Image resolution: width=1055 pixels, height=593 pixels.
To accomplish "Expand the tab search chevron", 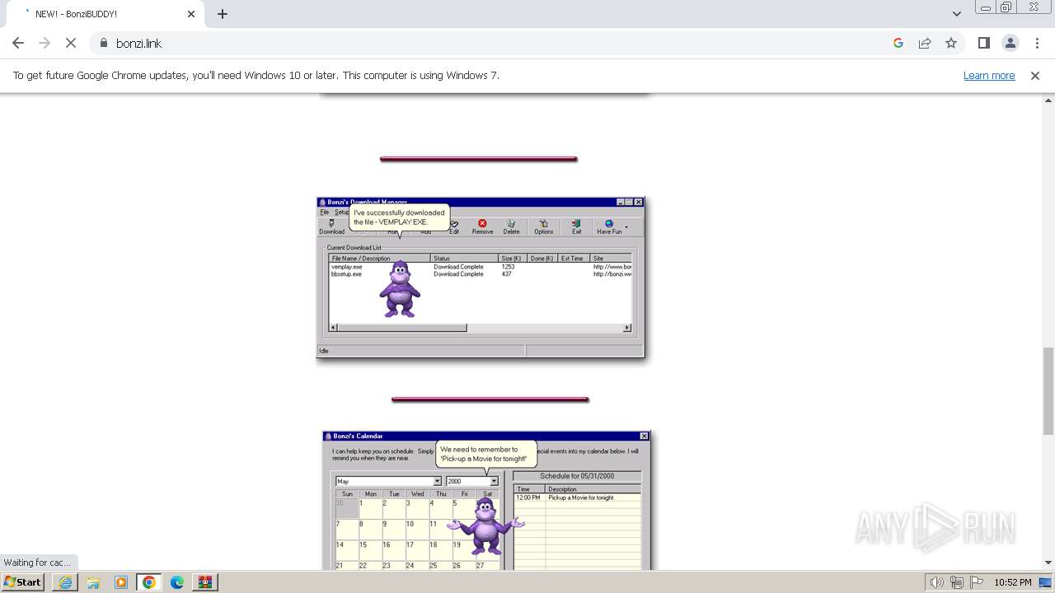I will coord(956,14).
